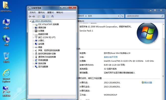Launch Internet Explorer from the desktop
Screen dimensions: 166x100
pyautogui.click(x=6, y=75)
